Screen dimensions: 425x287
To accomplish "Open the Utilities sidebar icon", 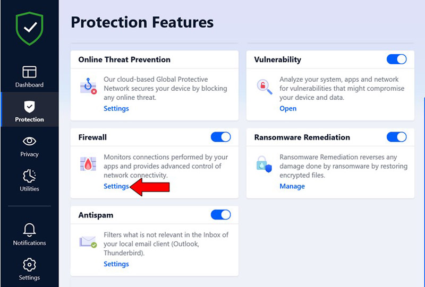I will click(x=29, y=176).
